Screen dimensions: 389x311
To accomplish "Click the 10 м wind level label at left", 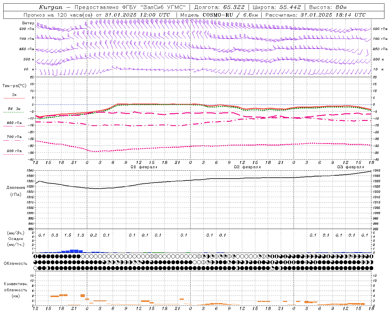I will [29, 69].
